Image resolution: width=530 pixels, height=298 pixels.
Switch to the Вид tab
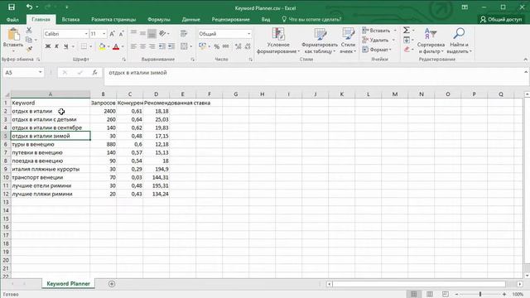[266, 20]
